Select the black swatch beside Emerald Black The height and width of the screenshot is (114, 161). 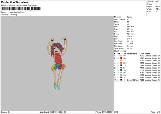point(122,80)
